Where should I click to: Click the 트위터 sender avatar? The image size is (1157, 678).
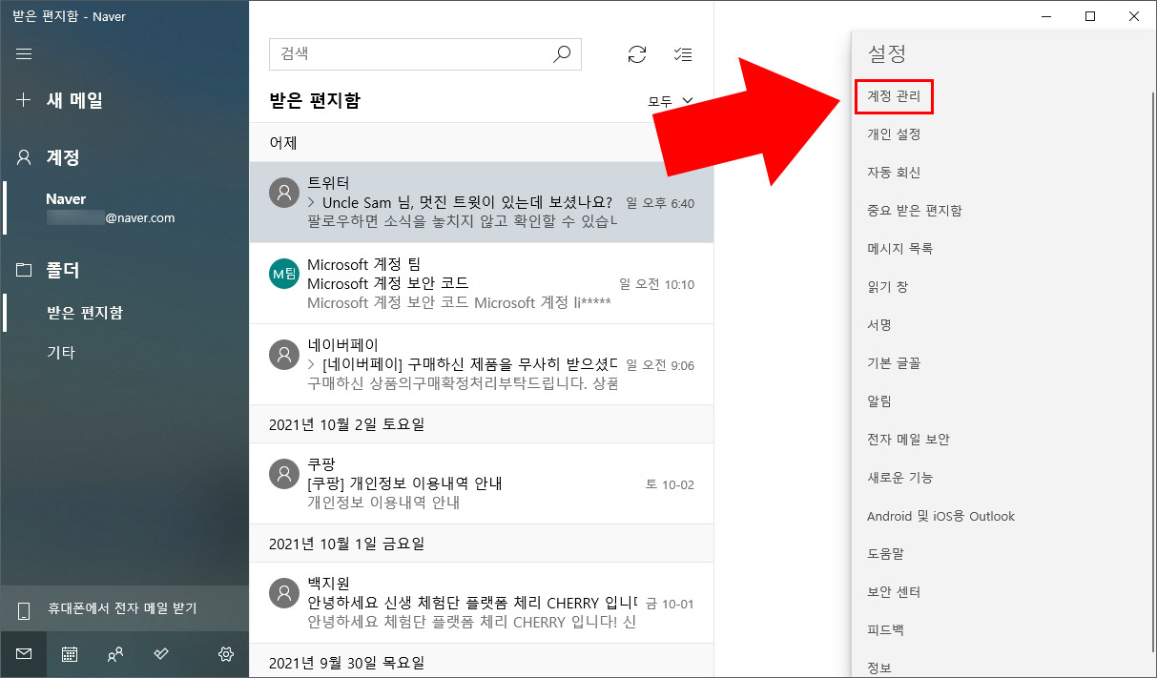pyautogui.click(x=284, y=193)
